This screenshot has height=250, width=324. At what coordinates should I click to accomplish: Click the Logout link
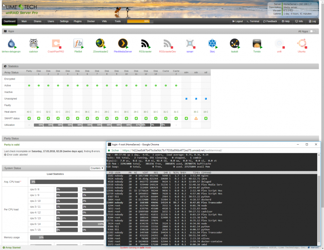coord(237,21)
